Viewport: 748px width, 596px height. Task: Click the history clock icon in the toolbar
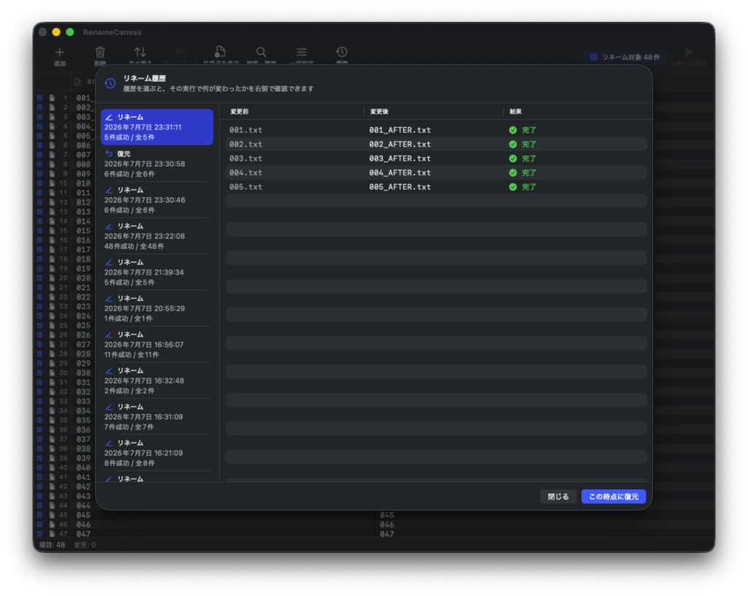pos(342,52)
